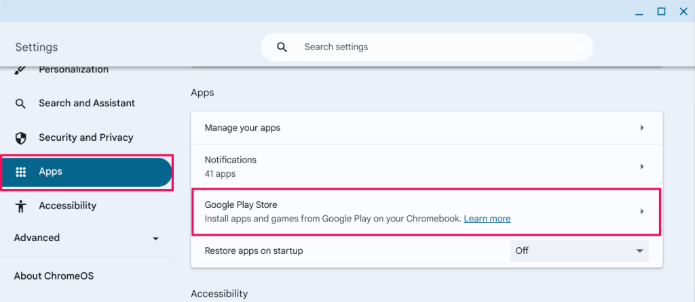Click the Apps grid icon in sidebar

(21, 172)
